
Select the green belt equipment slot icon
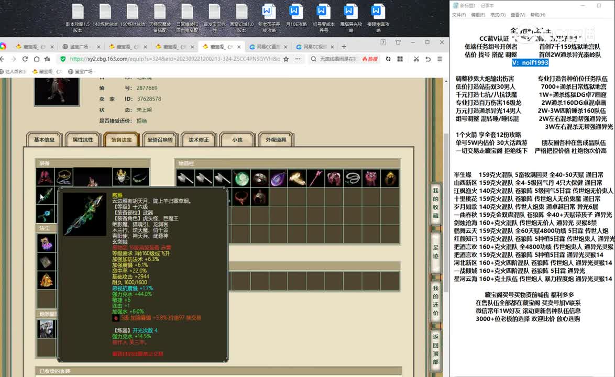coord(140,177)
